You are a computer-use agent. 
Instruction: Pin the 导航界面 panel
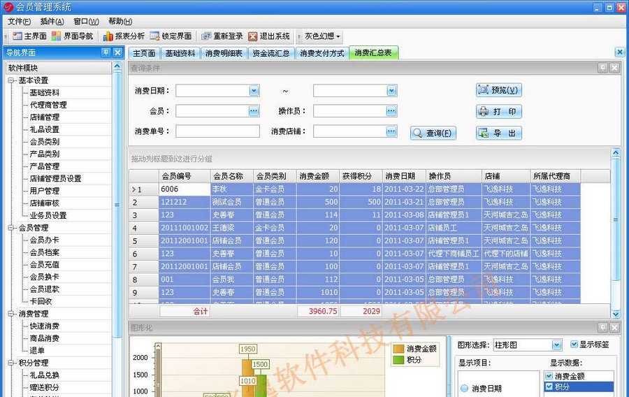[x=106, y=52]
